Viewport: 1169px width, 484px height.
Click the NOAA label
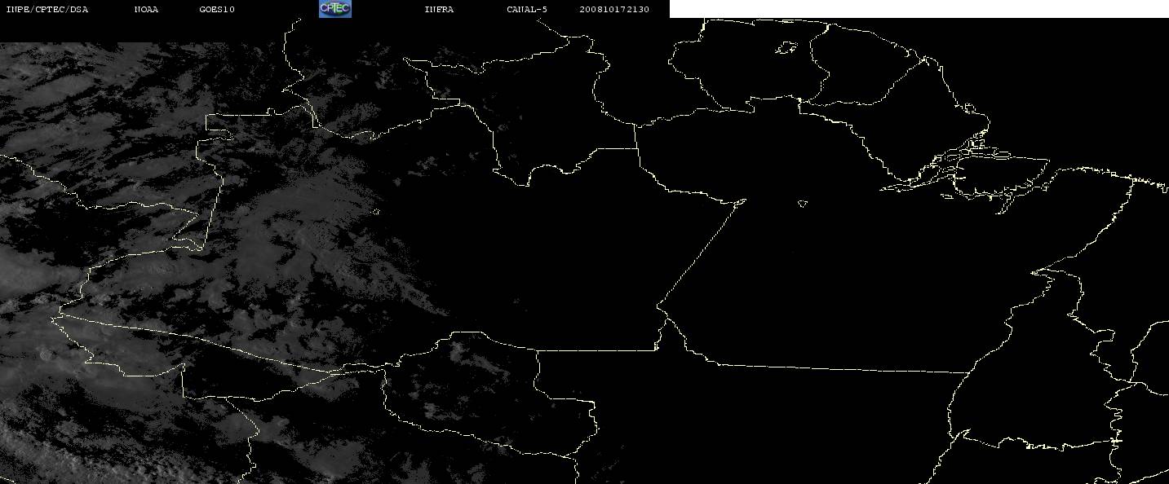147,9
